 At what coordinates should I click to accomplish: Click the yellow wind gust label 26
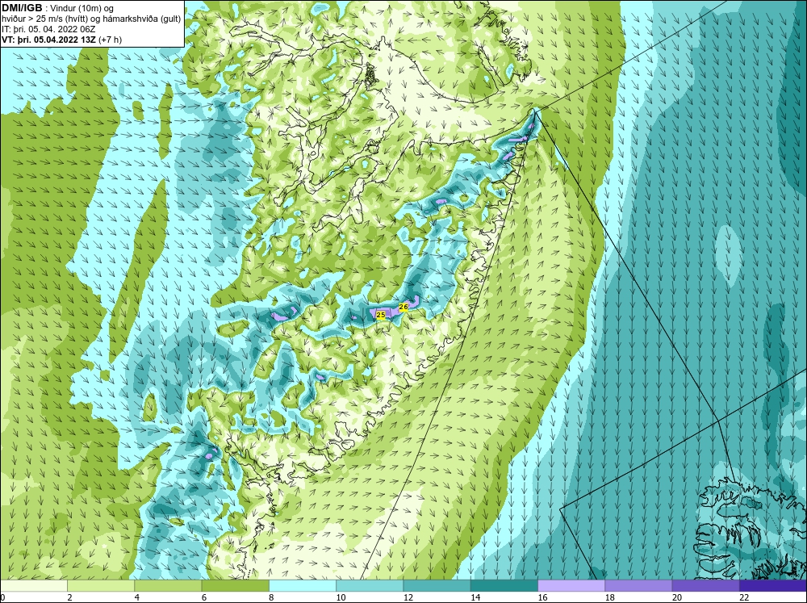403,307
